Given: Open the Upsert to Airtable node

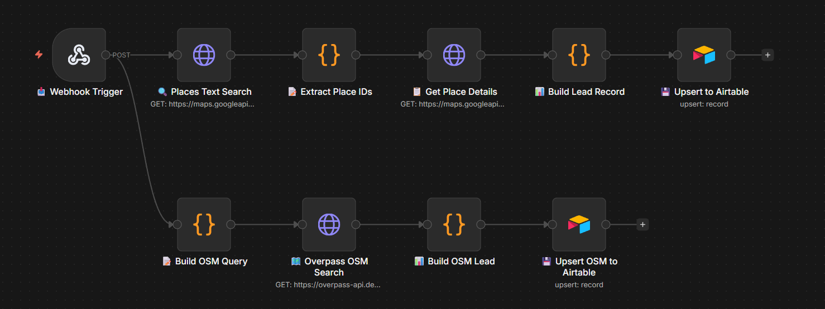Looking at the screenshot, I should [704, 55].
